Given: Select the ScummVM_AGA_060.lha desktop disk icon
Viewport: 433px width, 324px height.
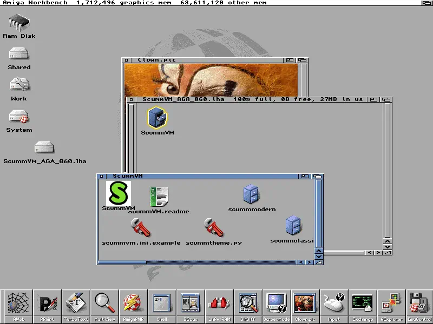Looking at the screenshot, I should point(44,147).
